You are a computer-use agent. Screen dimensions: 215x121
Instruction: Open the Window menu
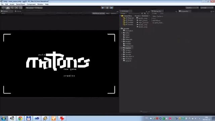[x=40, y=4]
